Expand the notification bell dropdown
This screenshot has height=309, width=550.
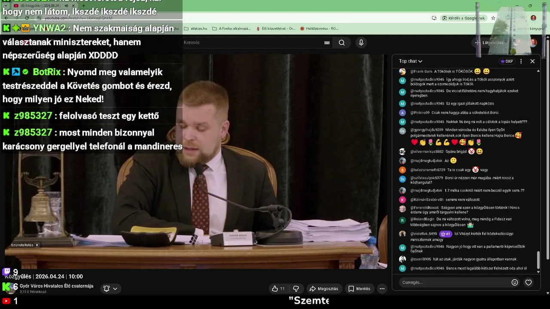click(x=110, y=289)
